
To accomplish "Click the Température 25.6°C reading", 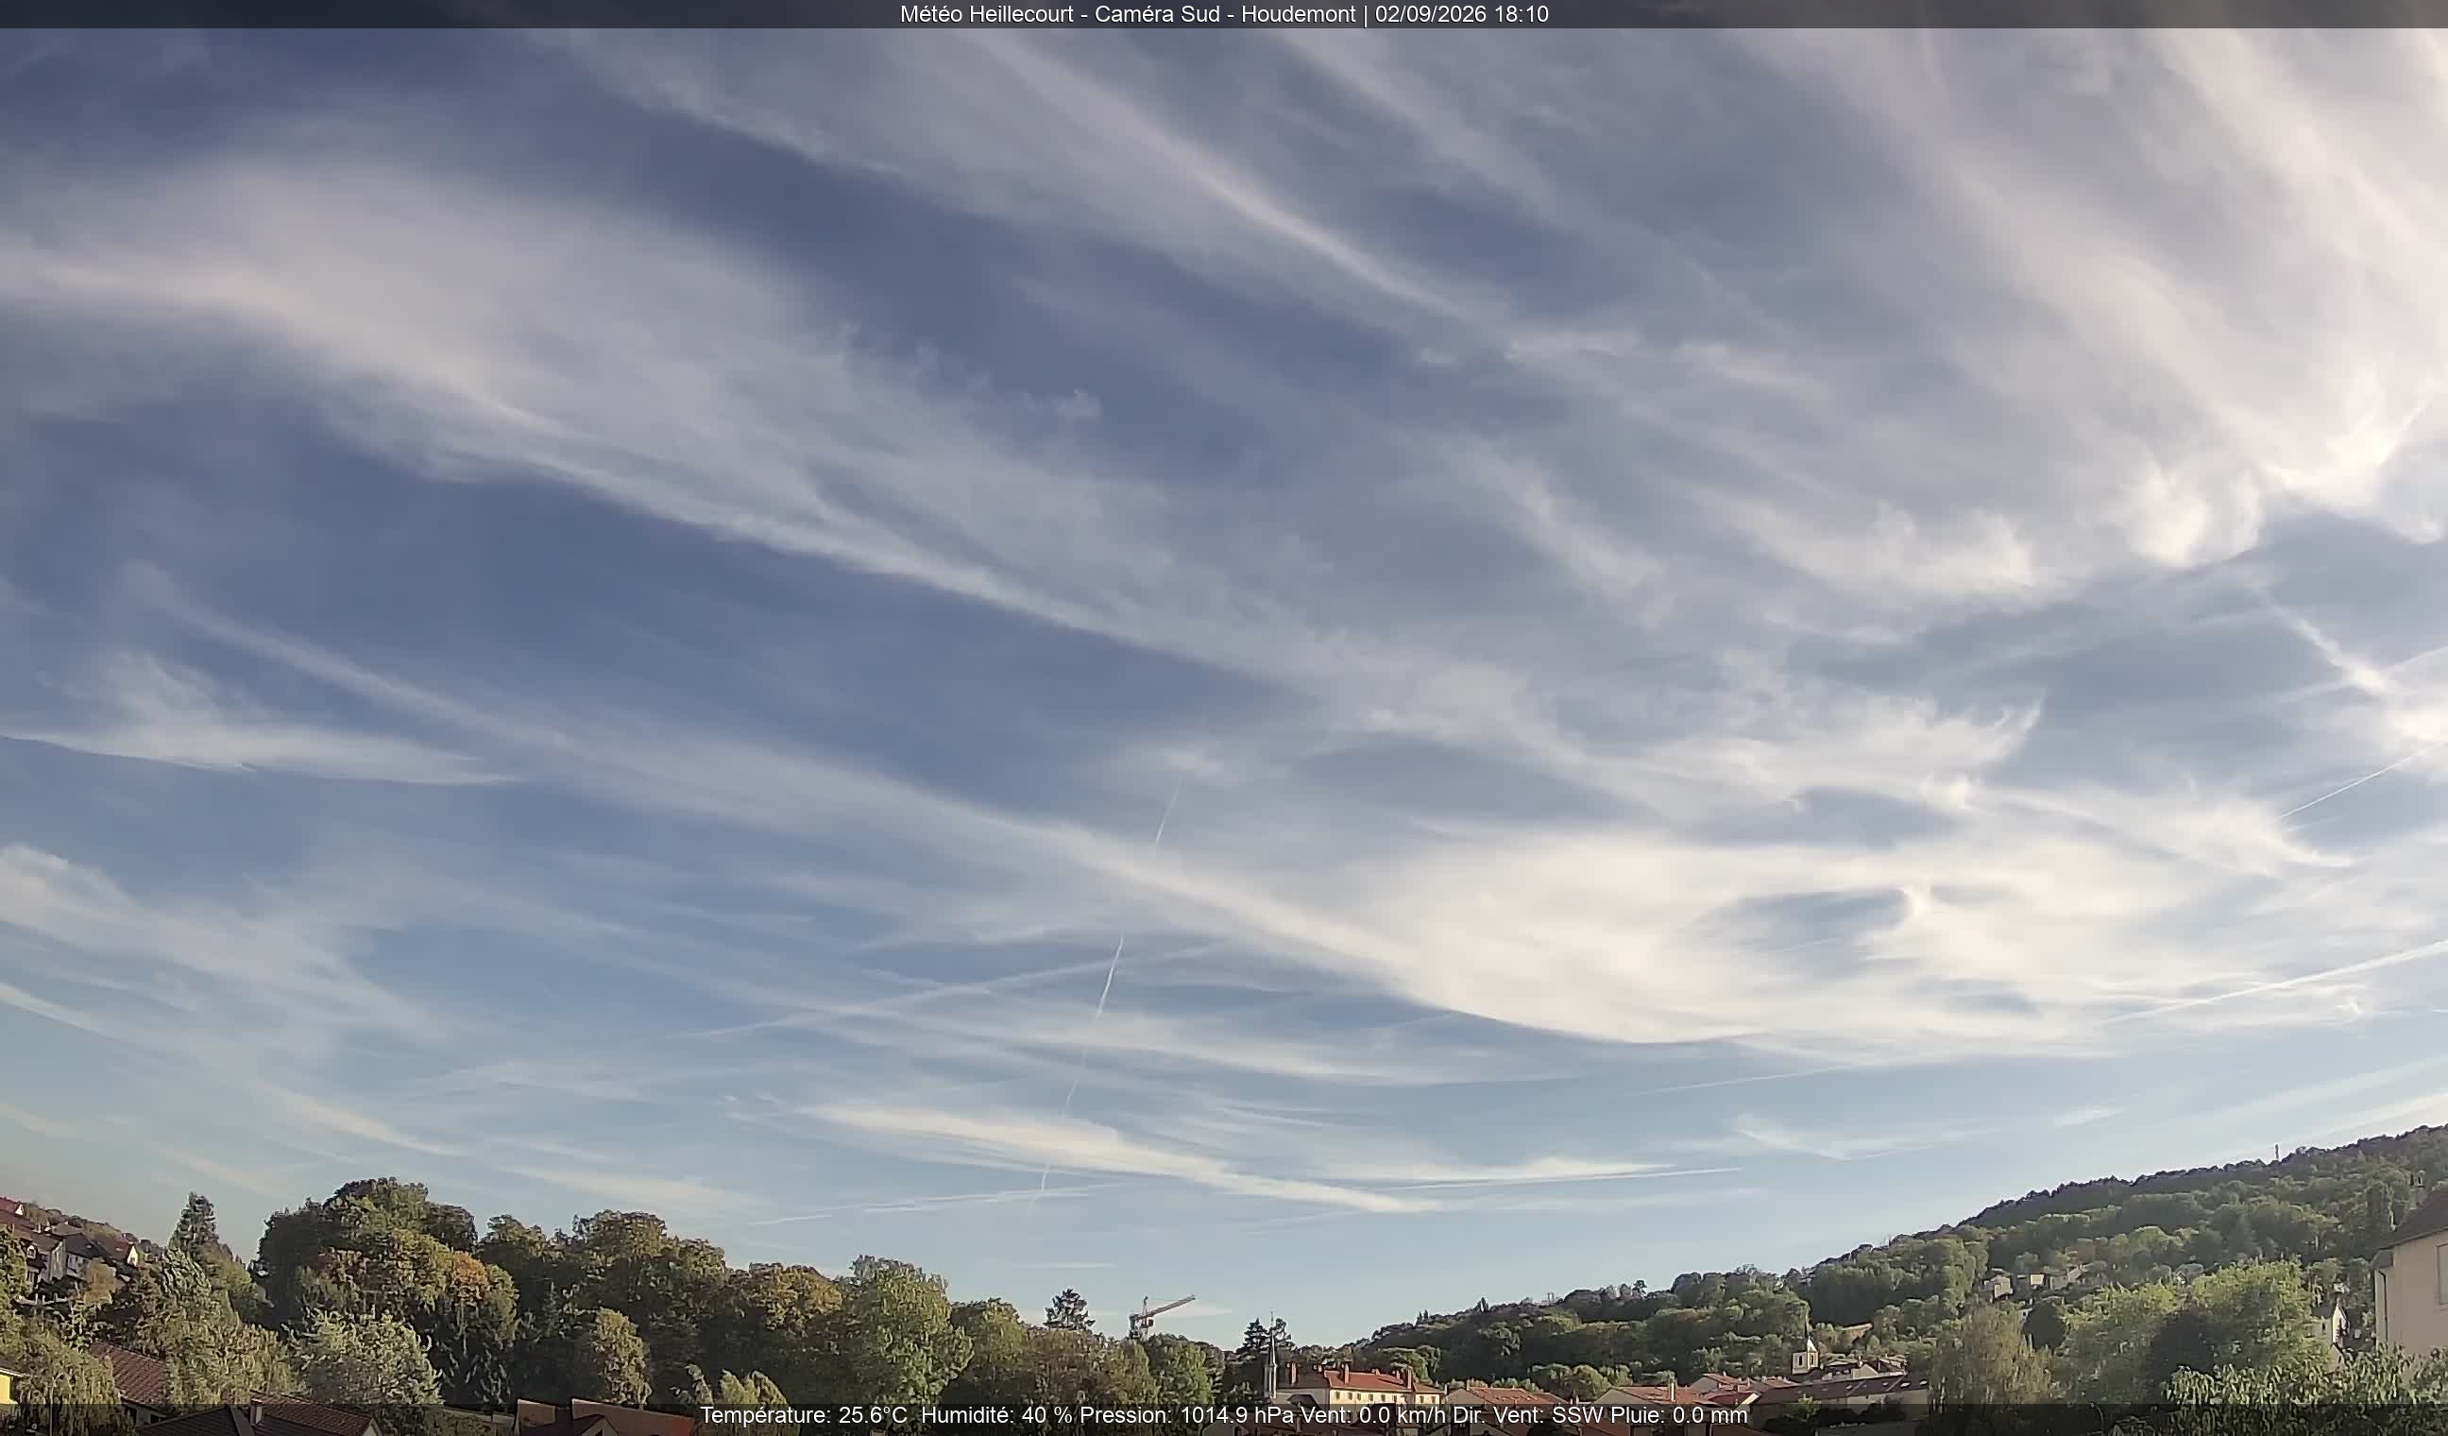I will (804, 1415).
